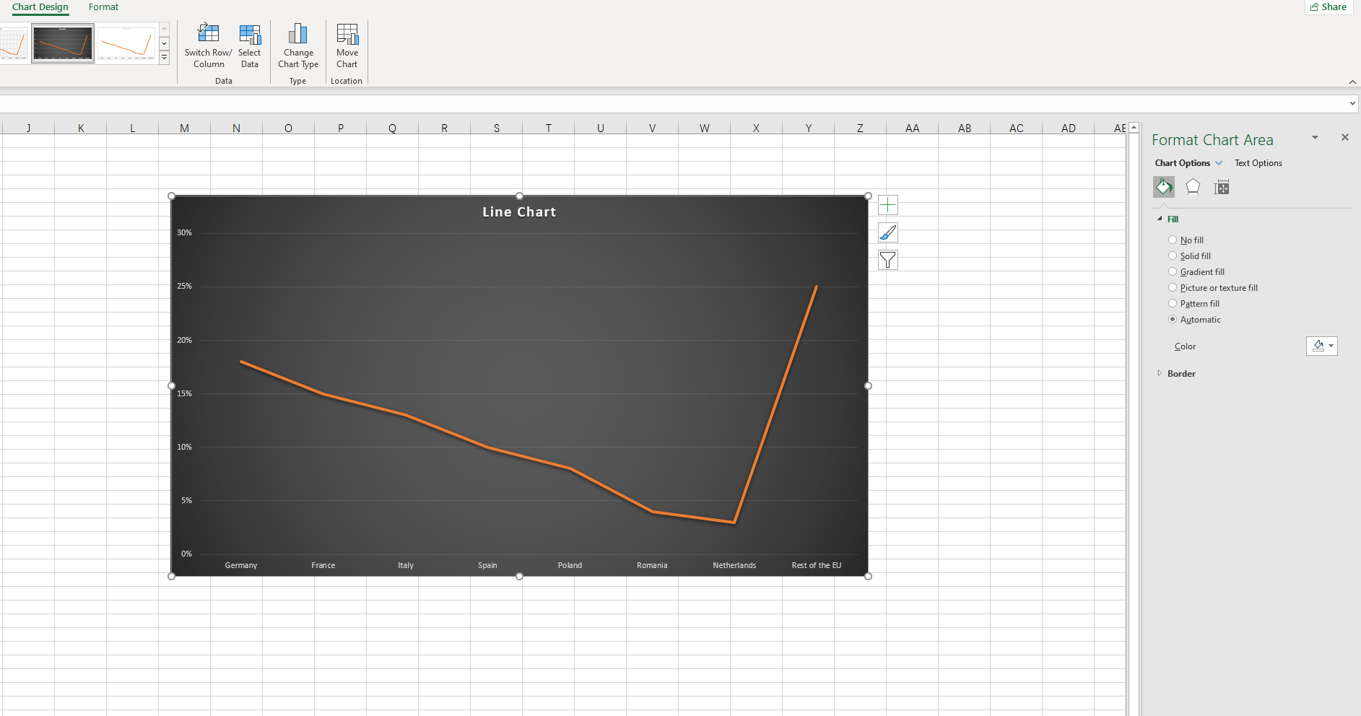
Task: Select the No fill radio button
Action: pyautogui.click(x=1172, y=240)
